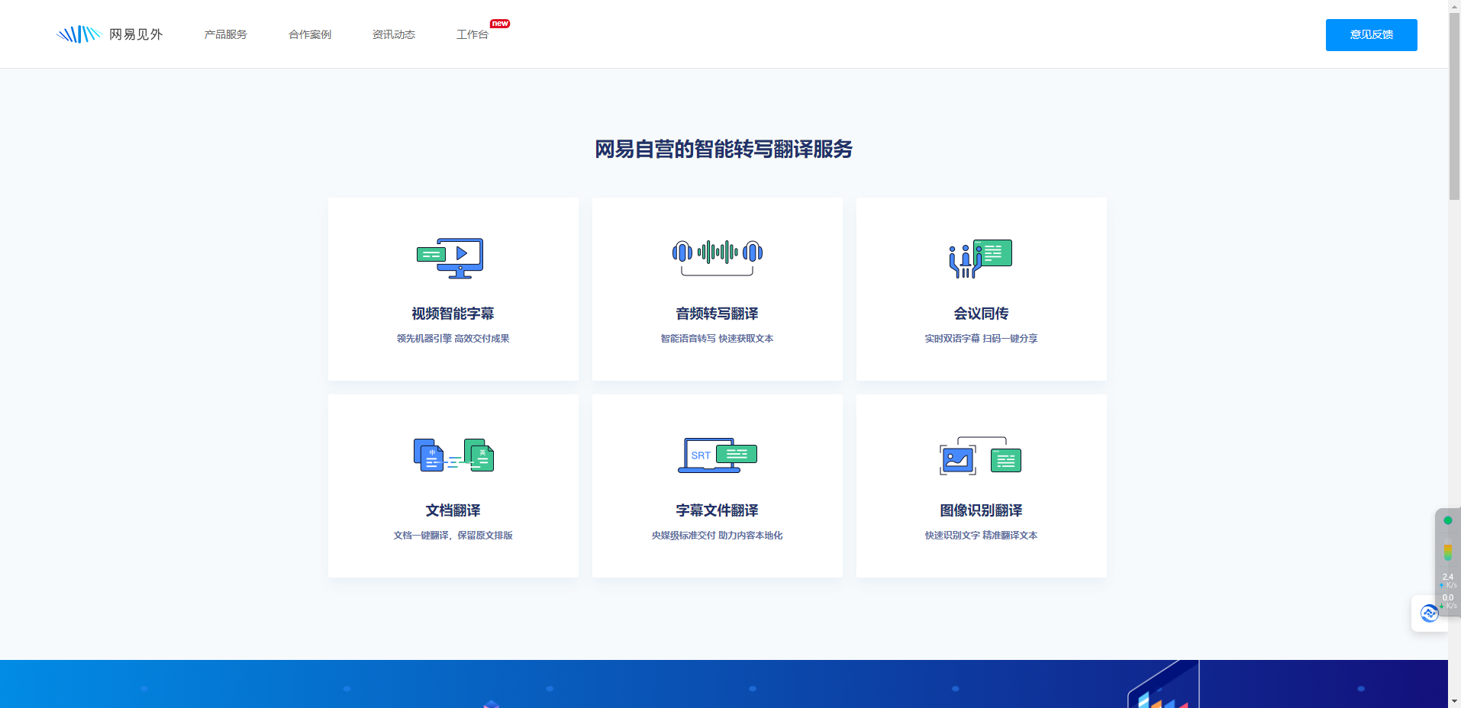Open the 资讯动态 section

tap(394, 34)
